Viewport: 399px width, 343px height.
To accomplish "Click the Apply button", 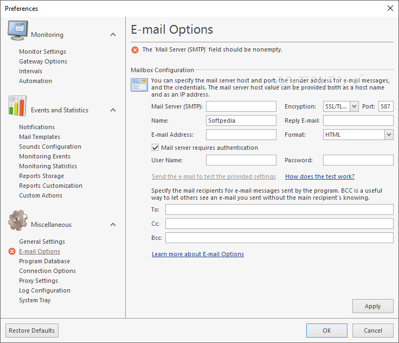I will 372,306.
